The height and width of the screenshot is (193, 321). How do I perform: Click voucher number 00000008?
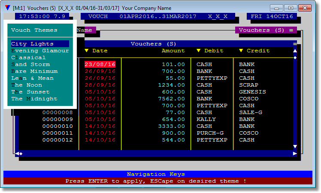tap(58, 112)
